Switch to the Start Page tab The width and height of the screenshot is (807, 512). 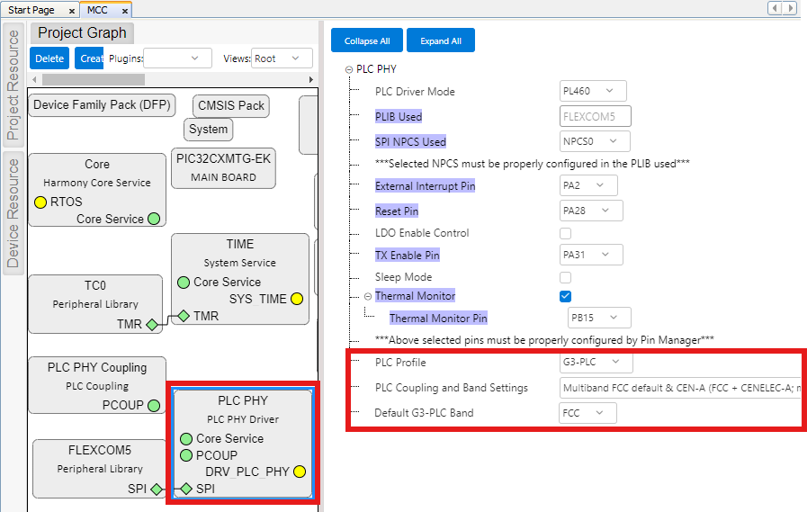31,10
